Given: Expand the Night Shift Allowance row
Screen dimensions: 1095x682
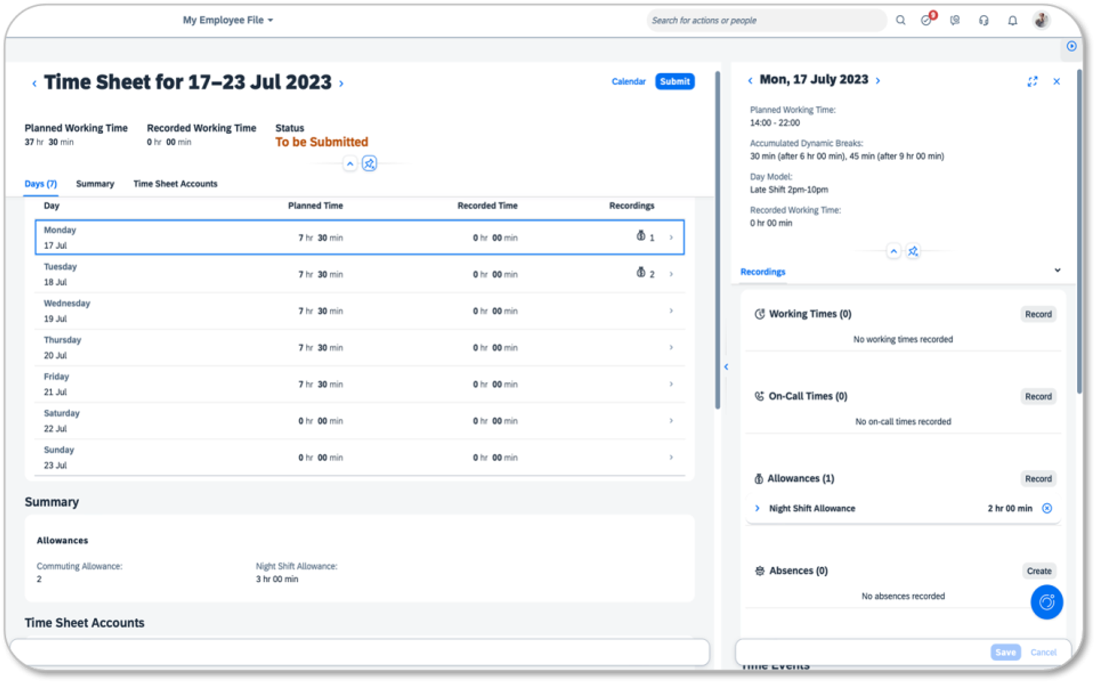Looking at the screenshot, I should [757, 508].
